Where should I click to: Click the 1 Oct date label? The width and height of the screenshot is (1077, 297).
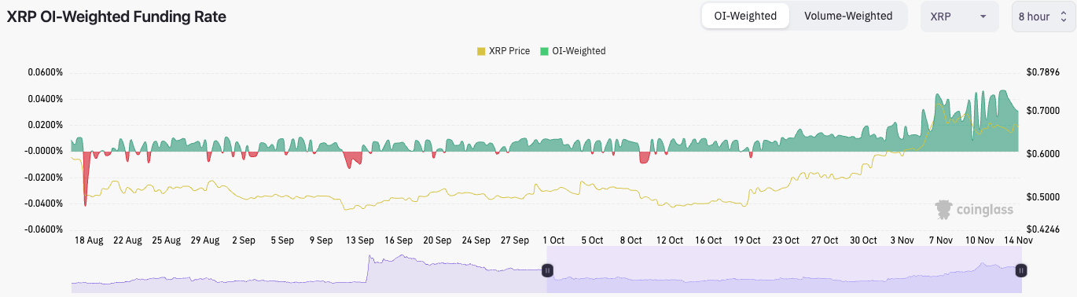click(553, 240)
